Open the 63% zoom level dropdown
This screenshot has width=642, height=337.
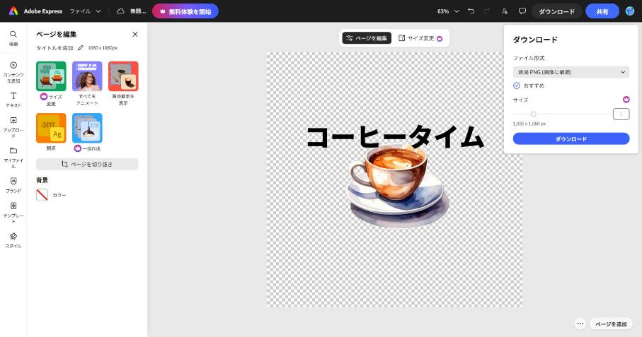point(448,11)
